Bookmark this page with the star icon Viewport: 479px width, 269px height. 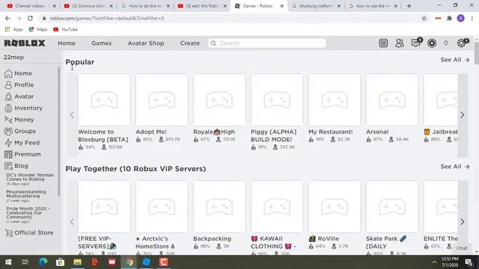[x=424, y=18]
